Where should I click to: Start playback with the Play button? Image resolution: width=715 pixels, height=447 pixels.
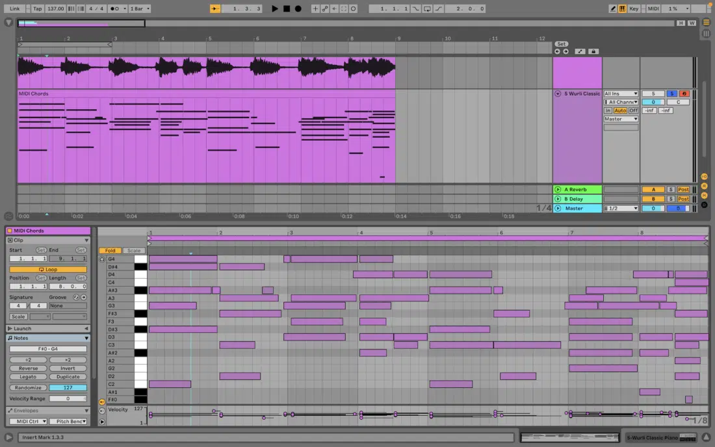[274, 8]
